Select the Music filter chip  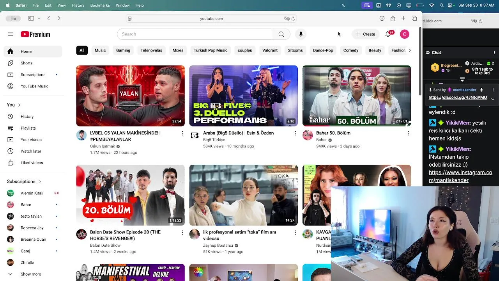tap(100, 50)
